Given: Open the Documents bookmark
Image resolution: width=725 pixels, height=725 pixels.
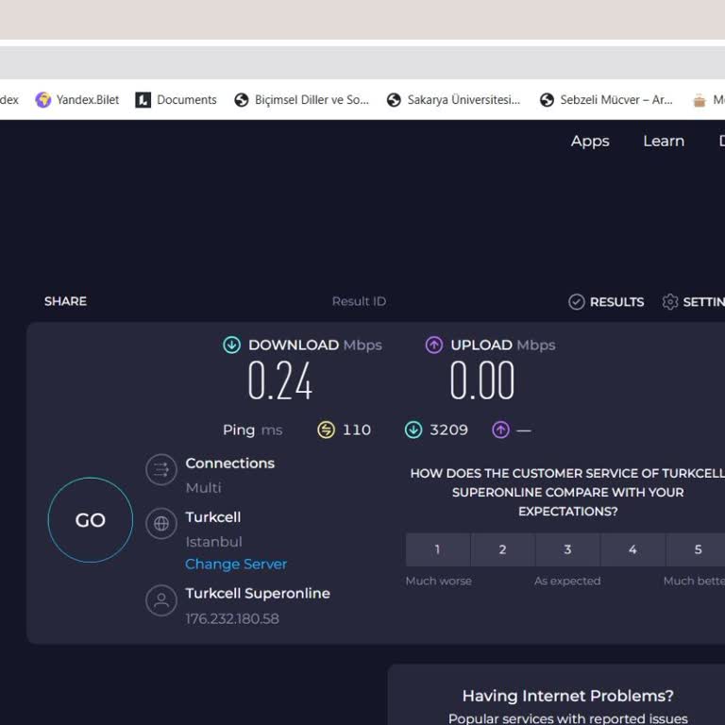Looking at the screenshot, I should coord(176,99).
